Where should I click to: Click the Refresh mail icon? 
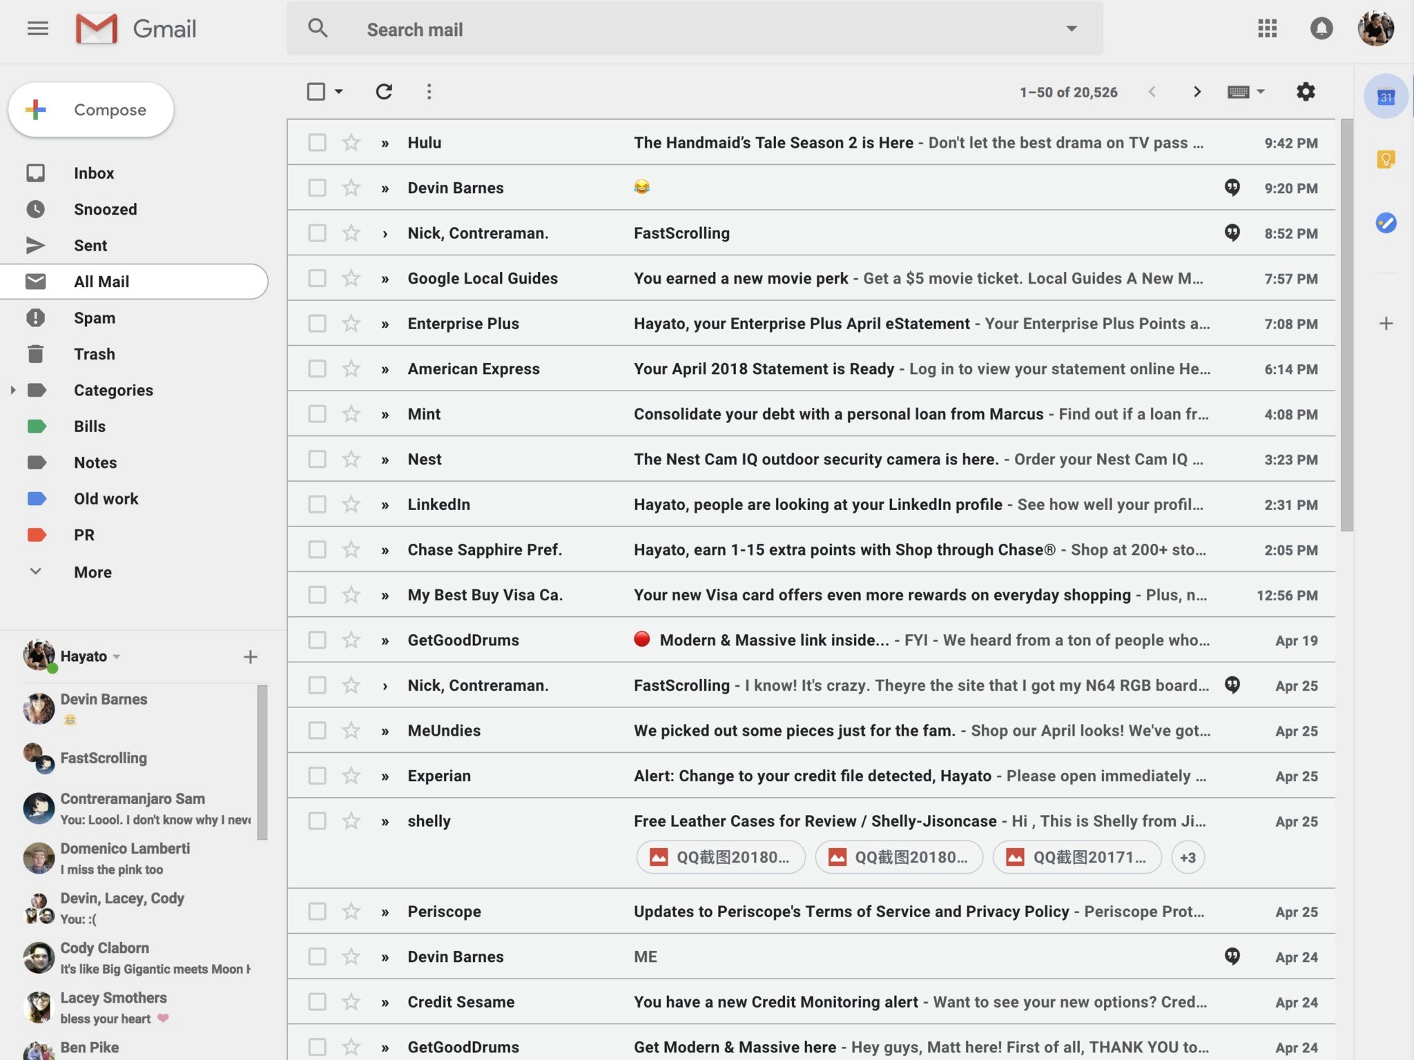coord(384,92)
